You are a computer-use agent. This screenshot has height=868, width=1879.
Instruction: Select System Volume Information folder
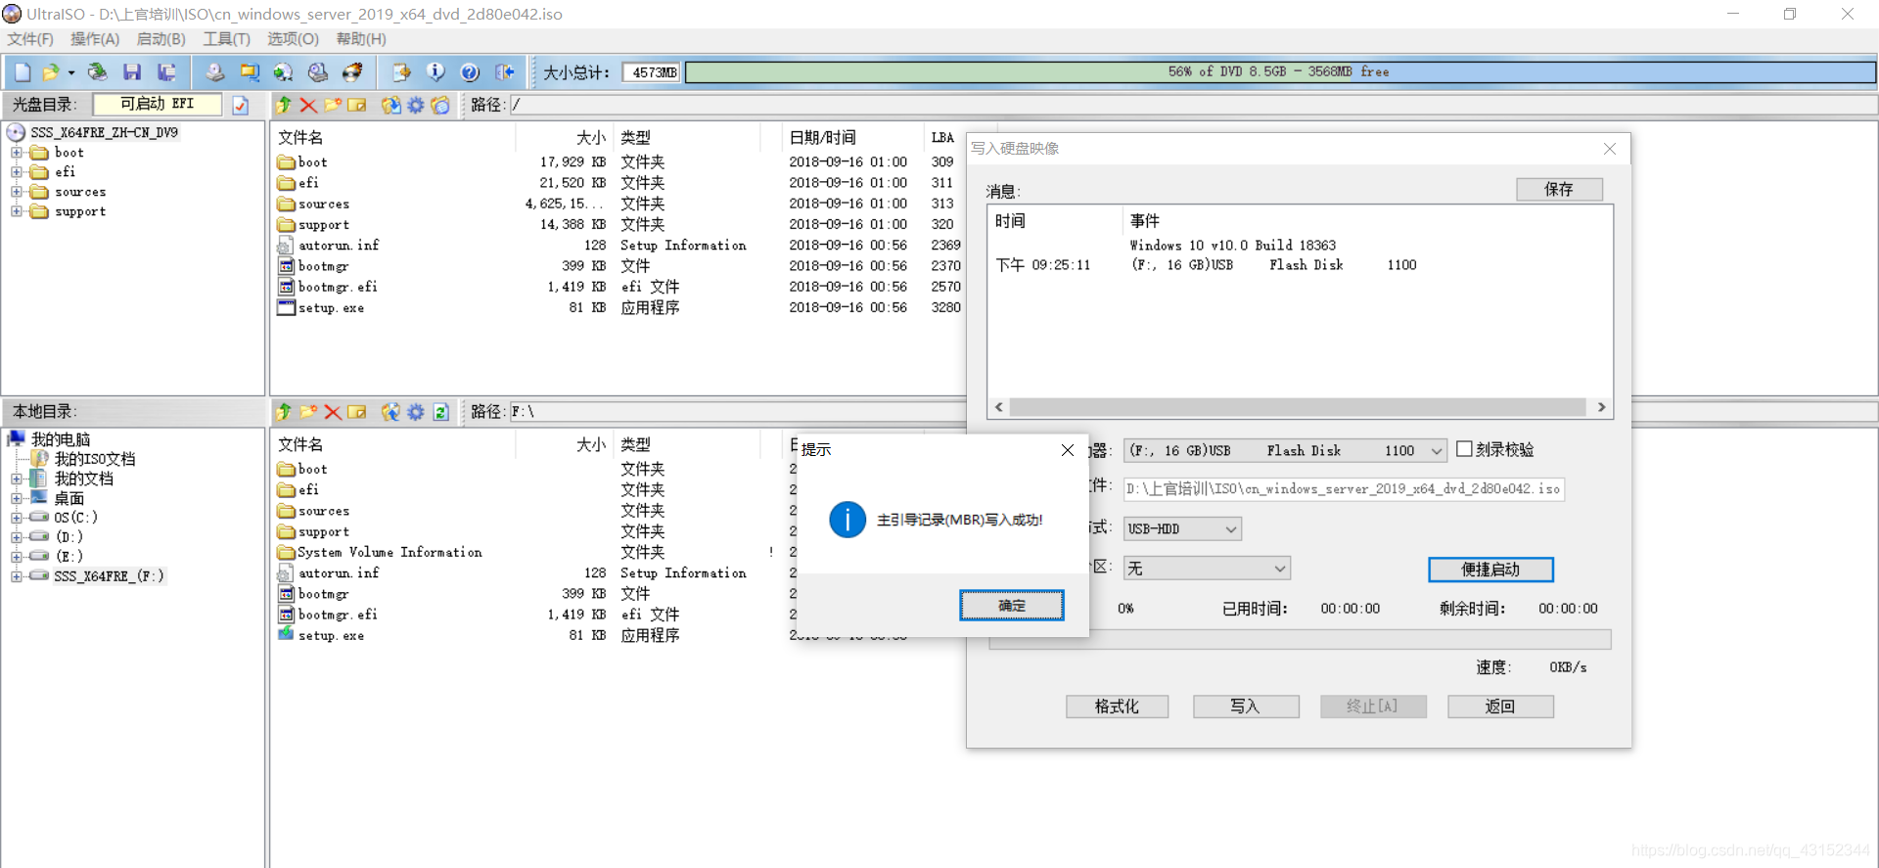point(390,553)
